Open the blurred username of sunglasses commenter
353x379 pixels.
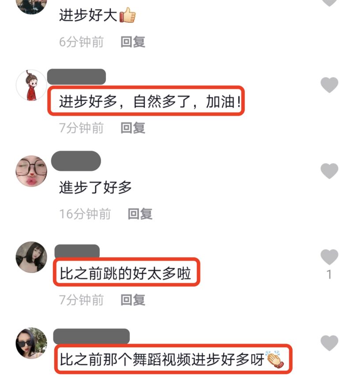pyautogui.click(x=91, y=336)
